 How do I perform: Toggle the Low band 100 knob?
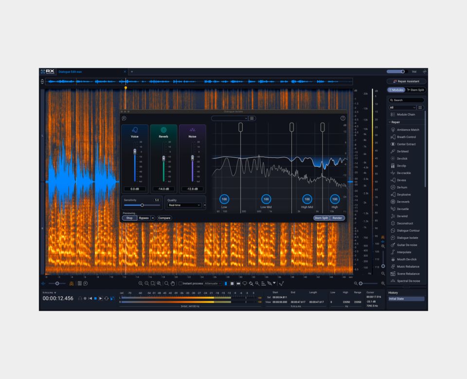point(224,199)
